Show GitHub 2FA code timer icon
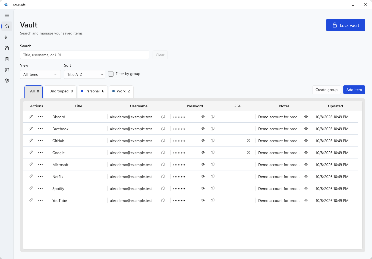 click(x=248, y=141)
